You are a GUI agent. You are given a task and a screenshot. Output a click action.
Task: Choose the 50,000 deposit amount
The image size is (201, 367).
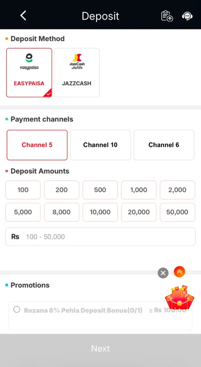tap(177, 212)
